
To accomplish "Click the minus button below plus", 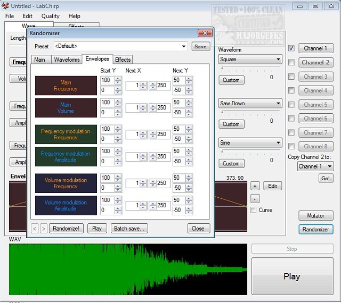I will pyautogui.click(x=255, y=198).
